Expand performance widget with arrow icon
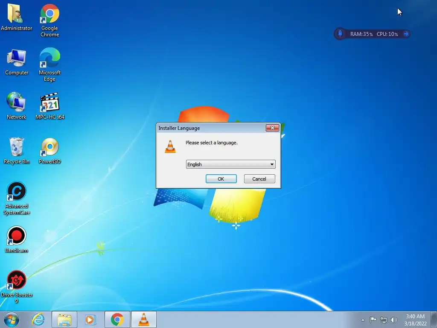Image resolution: width=437 pixels, height=328 pixels. [x=406, y=34]
